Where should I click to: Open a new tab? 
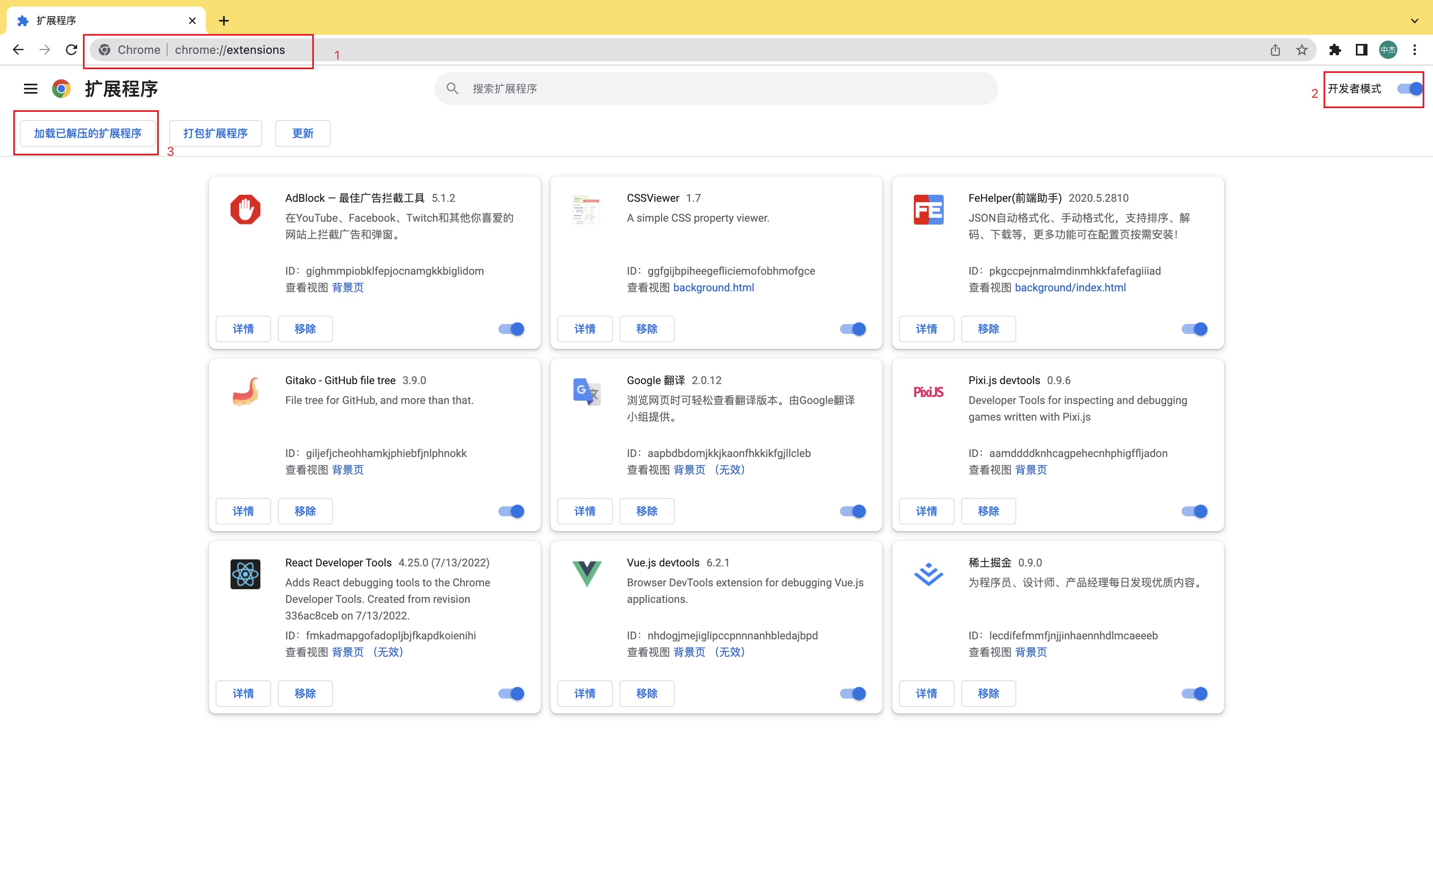(x=224, y=21)
